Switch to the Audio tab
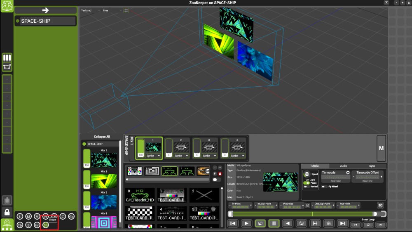Screen dimensions: 412x232 344,166
